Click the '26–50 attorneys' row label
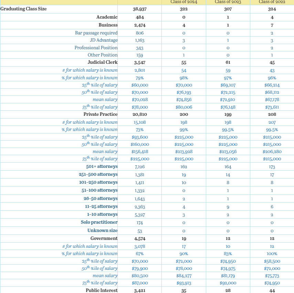294x293 pixels. (x=101, y=199)
